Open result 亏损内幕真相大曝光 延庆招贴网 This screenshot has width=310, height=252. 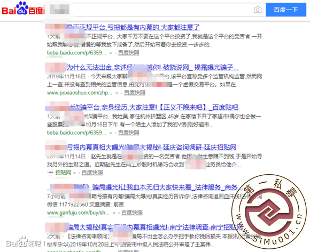point(141,147)
